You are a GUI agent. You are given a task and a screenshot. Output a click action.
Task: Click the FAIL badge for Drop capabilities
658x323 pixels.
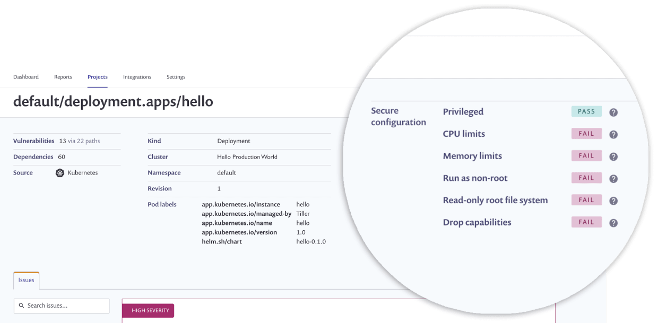(586, 222)
